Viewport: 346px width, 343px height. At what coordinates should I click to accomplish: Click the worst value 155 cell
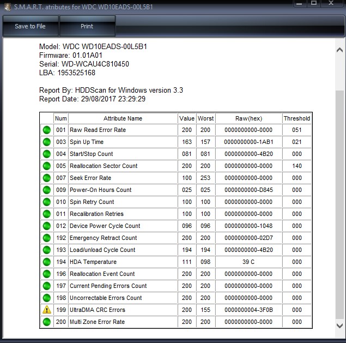click(x=205, y=310)
